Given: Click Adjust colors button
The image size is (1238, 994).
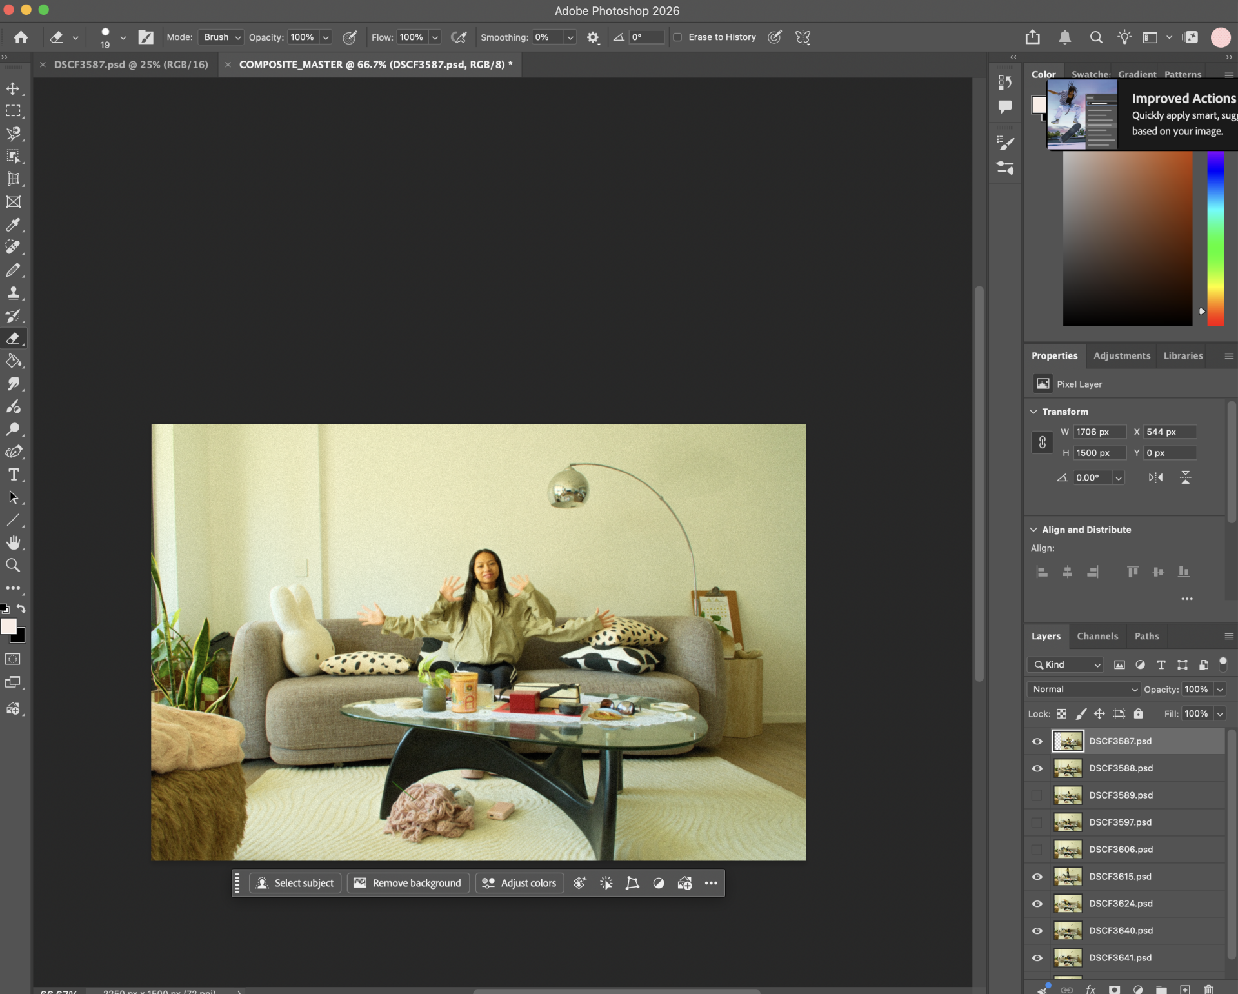Looking at the screenshot, I should pos(519,883).
